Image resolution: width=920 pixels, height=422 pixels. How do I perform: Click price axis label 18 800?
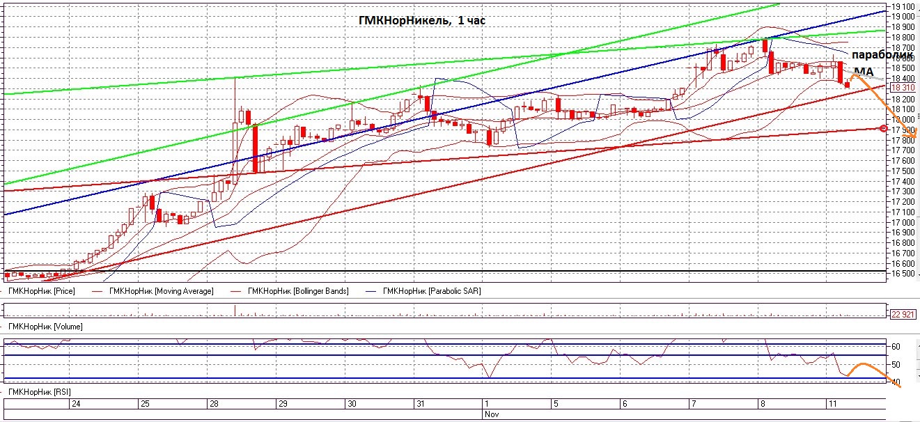(x=903, y=37)
